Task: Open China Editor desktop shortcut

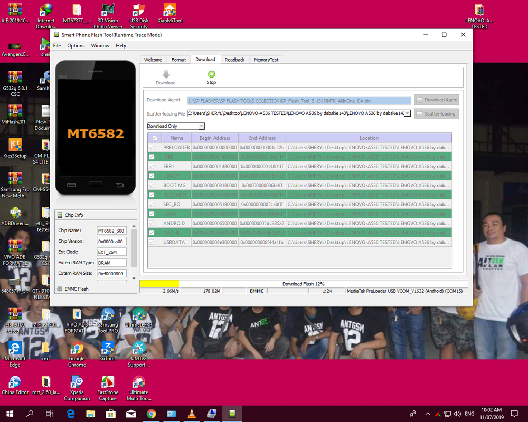Action: coord(15,385)
